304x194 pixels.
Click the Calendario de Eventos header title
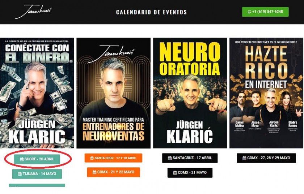point(151,12)
